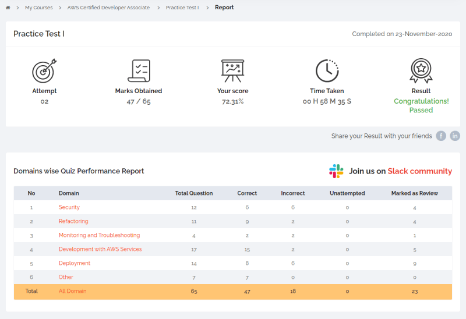Click the Congratulations! Passed result text
466x319 pixels.
coord(421,106)
